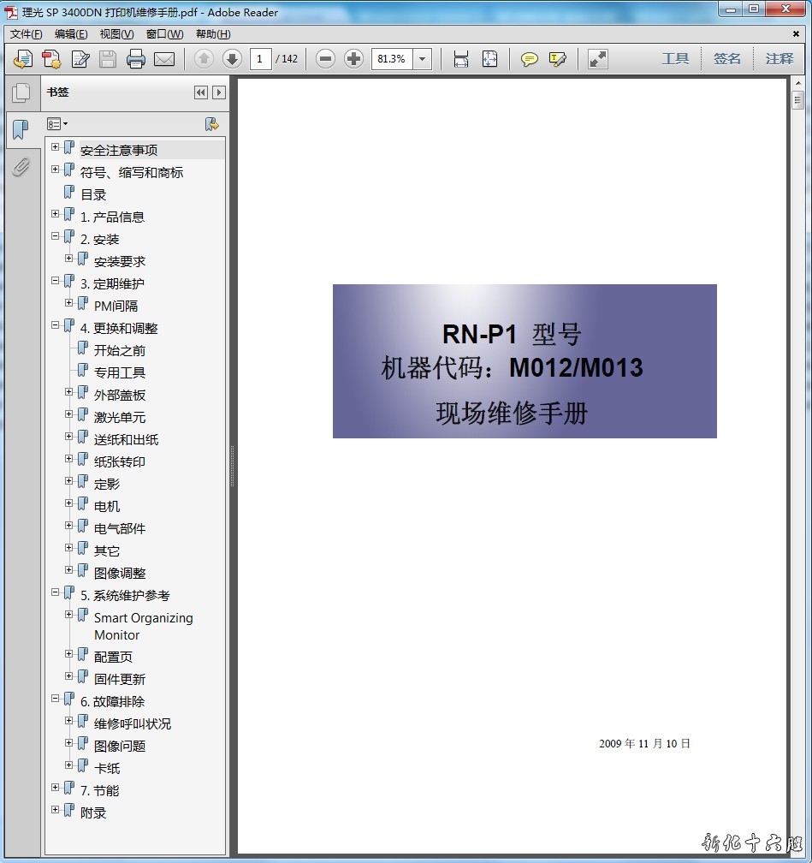Open the 工具 pane
The width and height of the screenshot is (812, 863).
pos(675,59)
